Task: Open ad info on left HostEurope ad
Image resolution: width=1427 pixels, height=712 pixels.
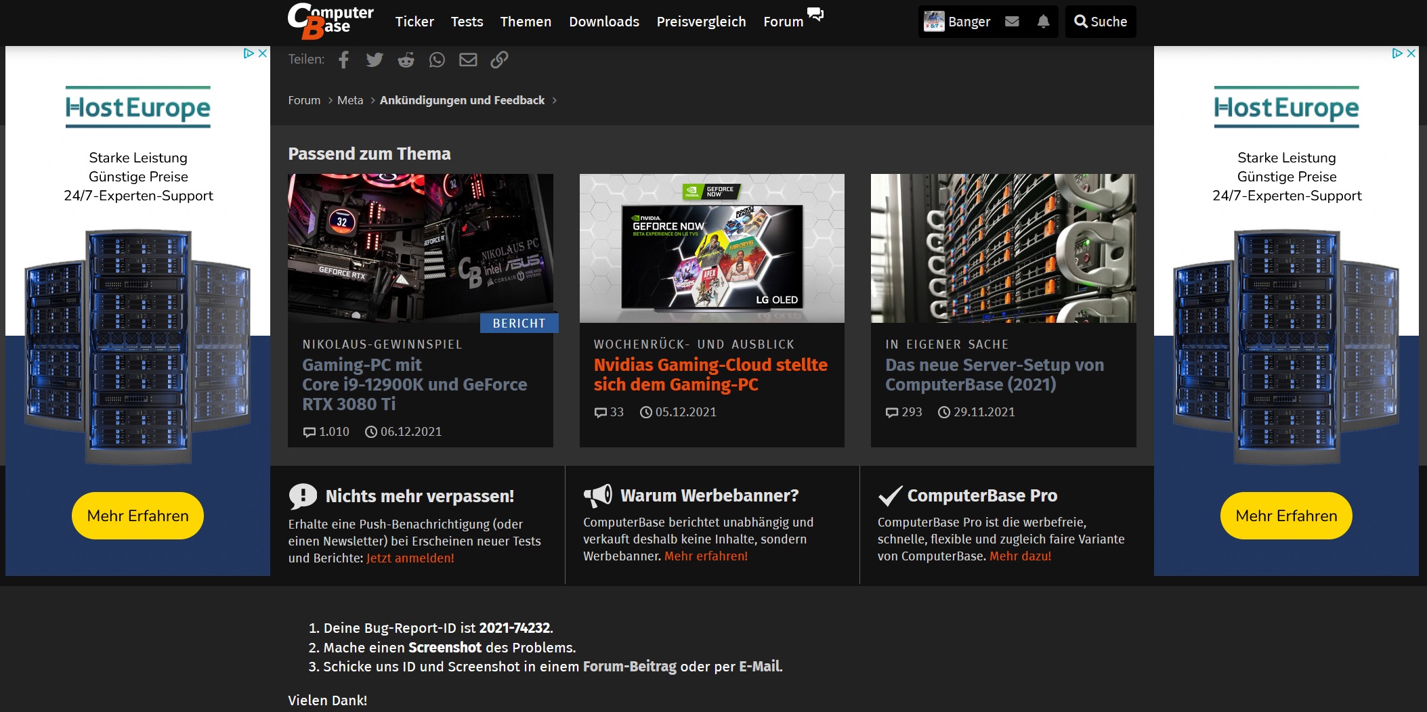Action: 249,53
